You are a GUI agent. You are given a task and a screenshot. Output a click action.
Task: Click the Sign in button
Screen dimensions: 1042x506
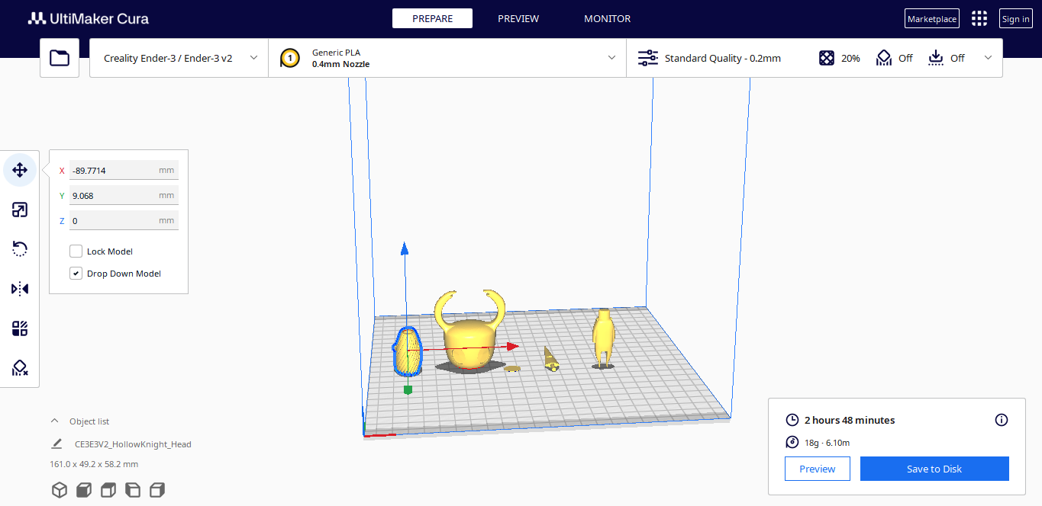click(x=1016, y=19)
